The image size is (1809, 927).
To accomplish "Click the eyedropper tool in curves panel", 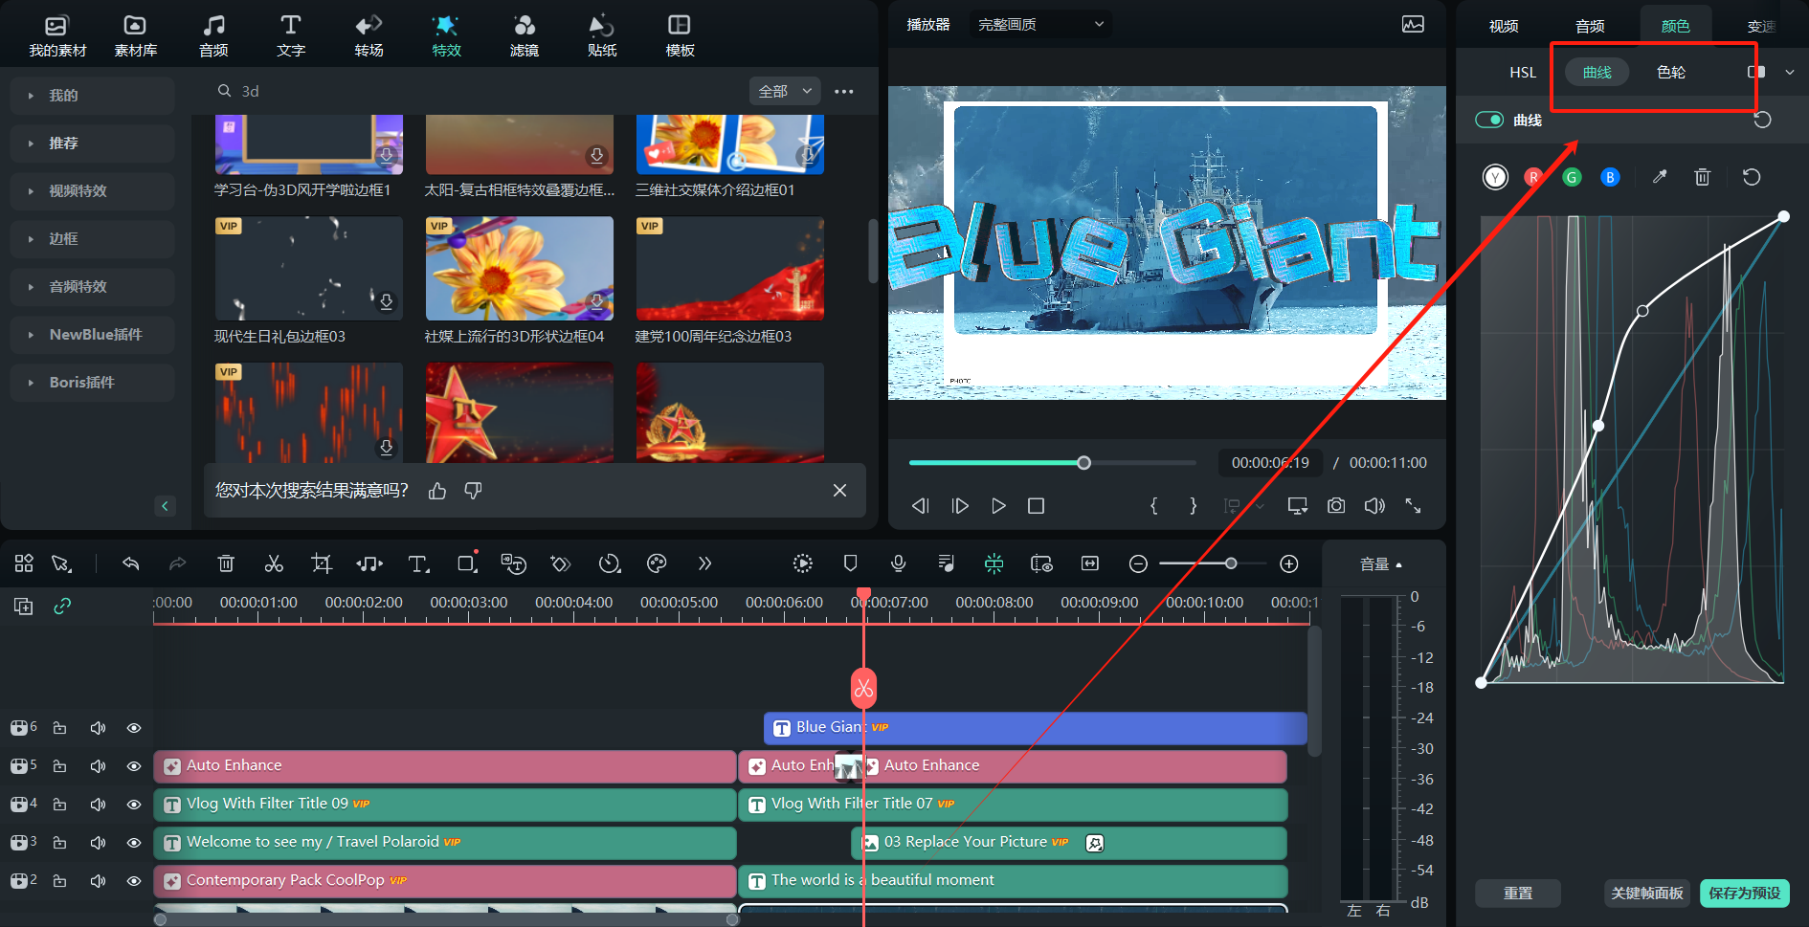I will coord(1660,177).
